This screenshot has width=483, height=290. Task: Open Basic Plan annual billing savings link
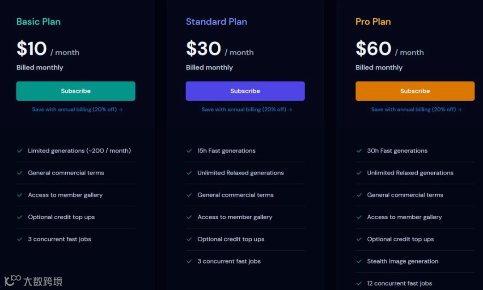point(77,109)
